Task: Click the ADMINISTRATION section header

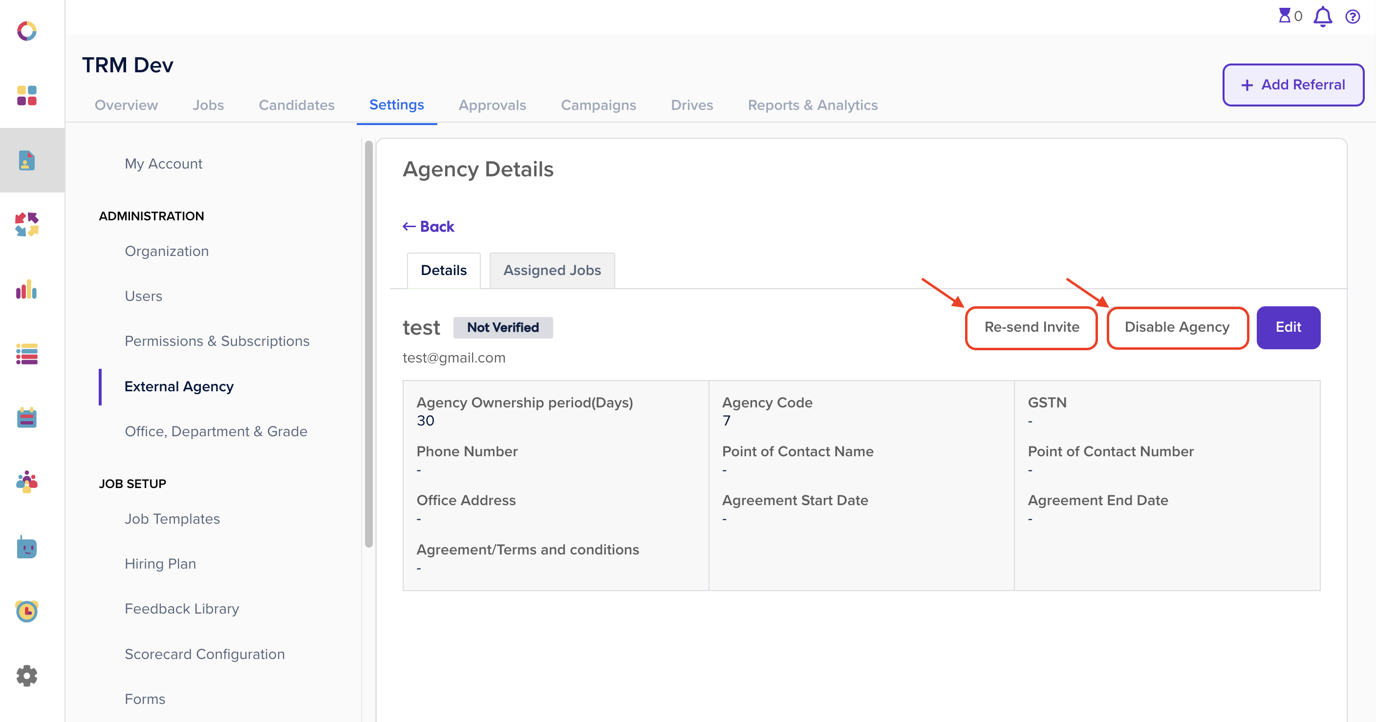Action: 151,216
